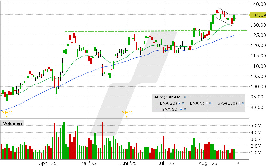
Task: Select the current price label 134.69
Action: (258, 15)
